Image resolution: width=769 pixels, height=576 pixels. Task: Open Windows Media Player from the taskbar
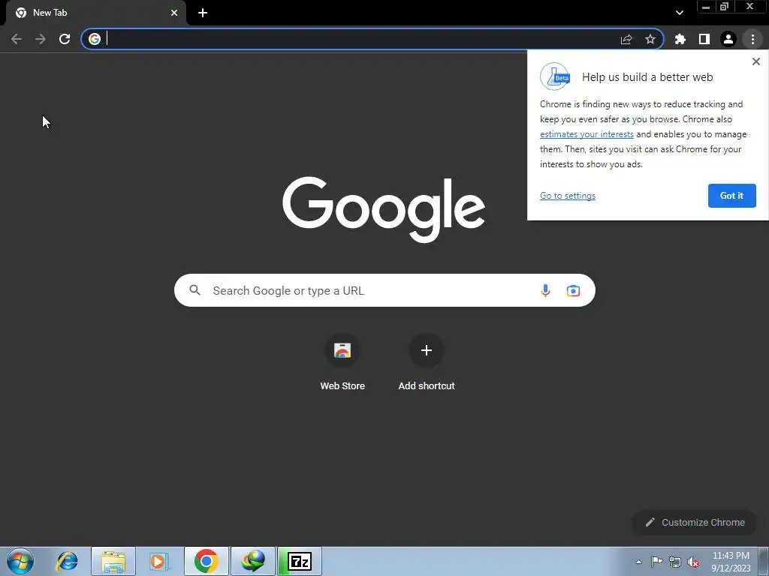coord(159,561)
